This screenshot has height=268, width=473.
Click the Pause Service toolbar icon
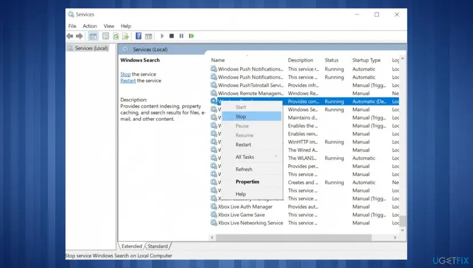181,36
